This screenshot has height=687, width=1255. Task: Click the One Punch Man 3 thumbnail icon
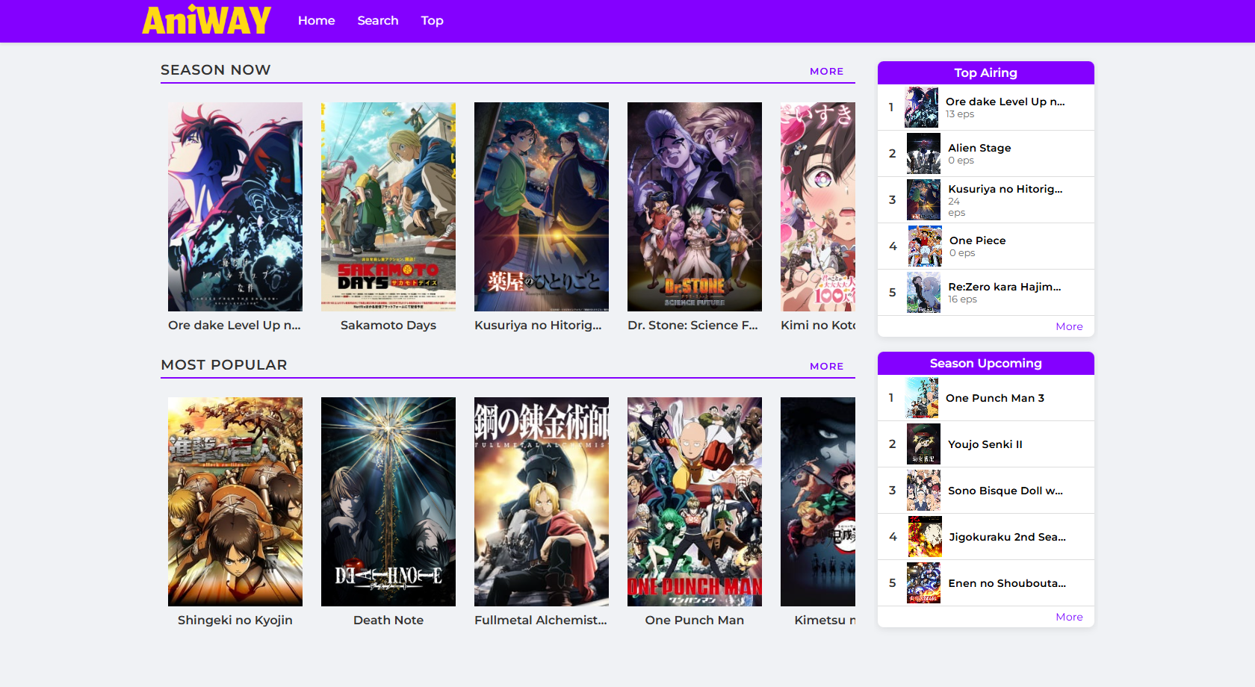[921, 398]
